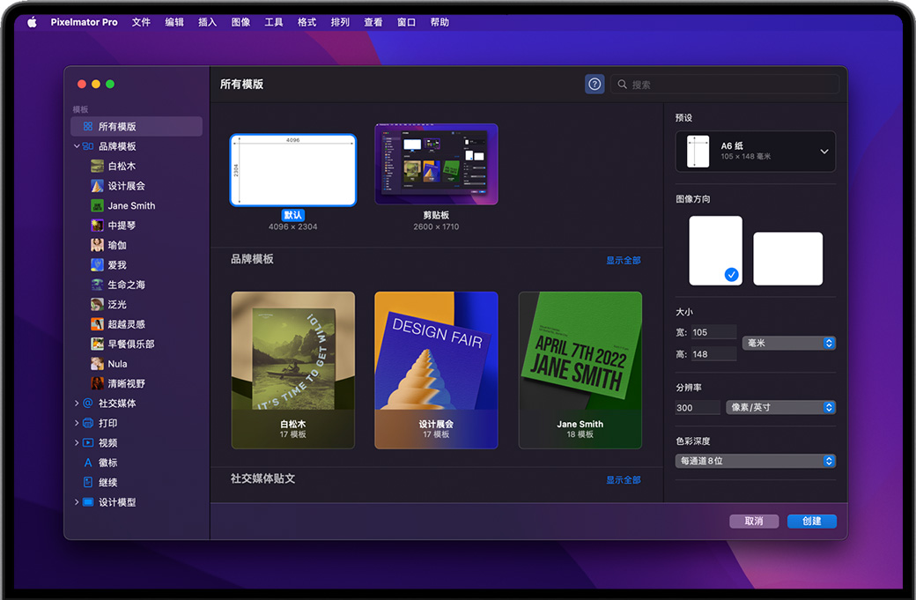Select portrait image orientation
The width and height of the screenshot is (916, 600).
(715, 250)
